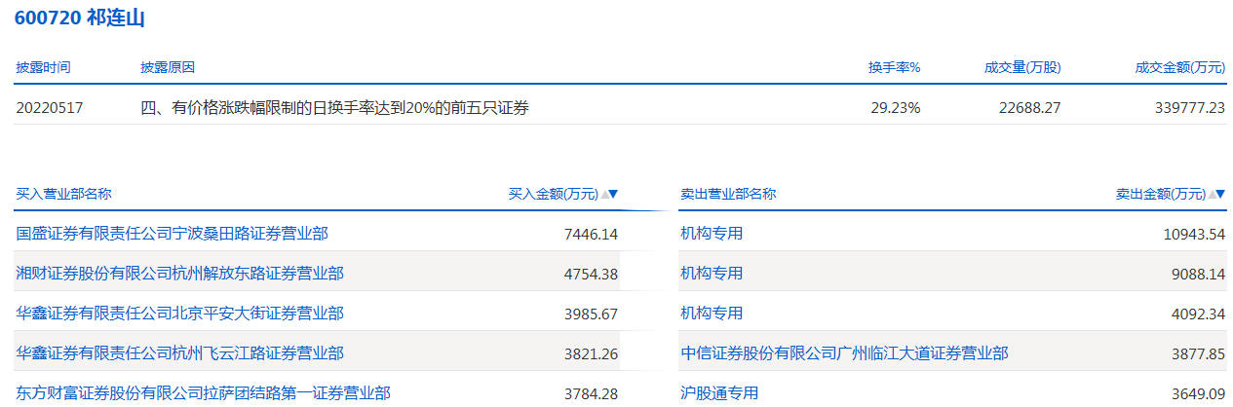
Task: Click ascending sort arrow beside 卖出金额(万元)
Action: click(x=1212, y=194)
